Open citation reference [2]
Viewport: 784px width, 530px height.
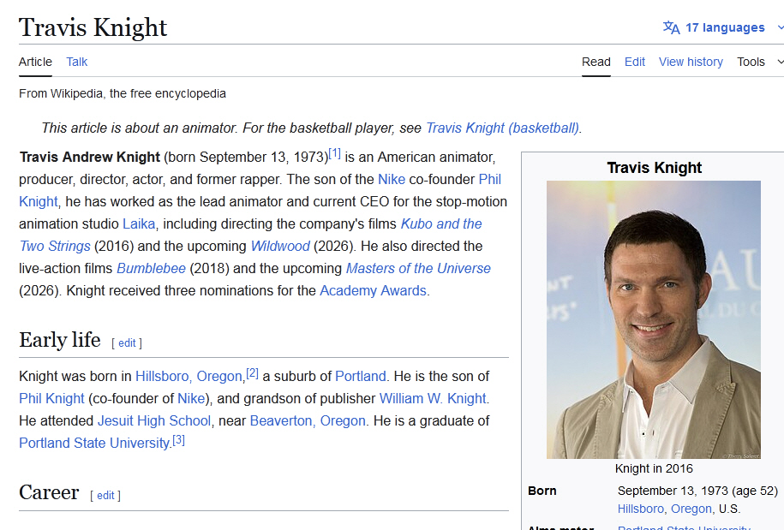click(253, 372)
